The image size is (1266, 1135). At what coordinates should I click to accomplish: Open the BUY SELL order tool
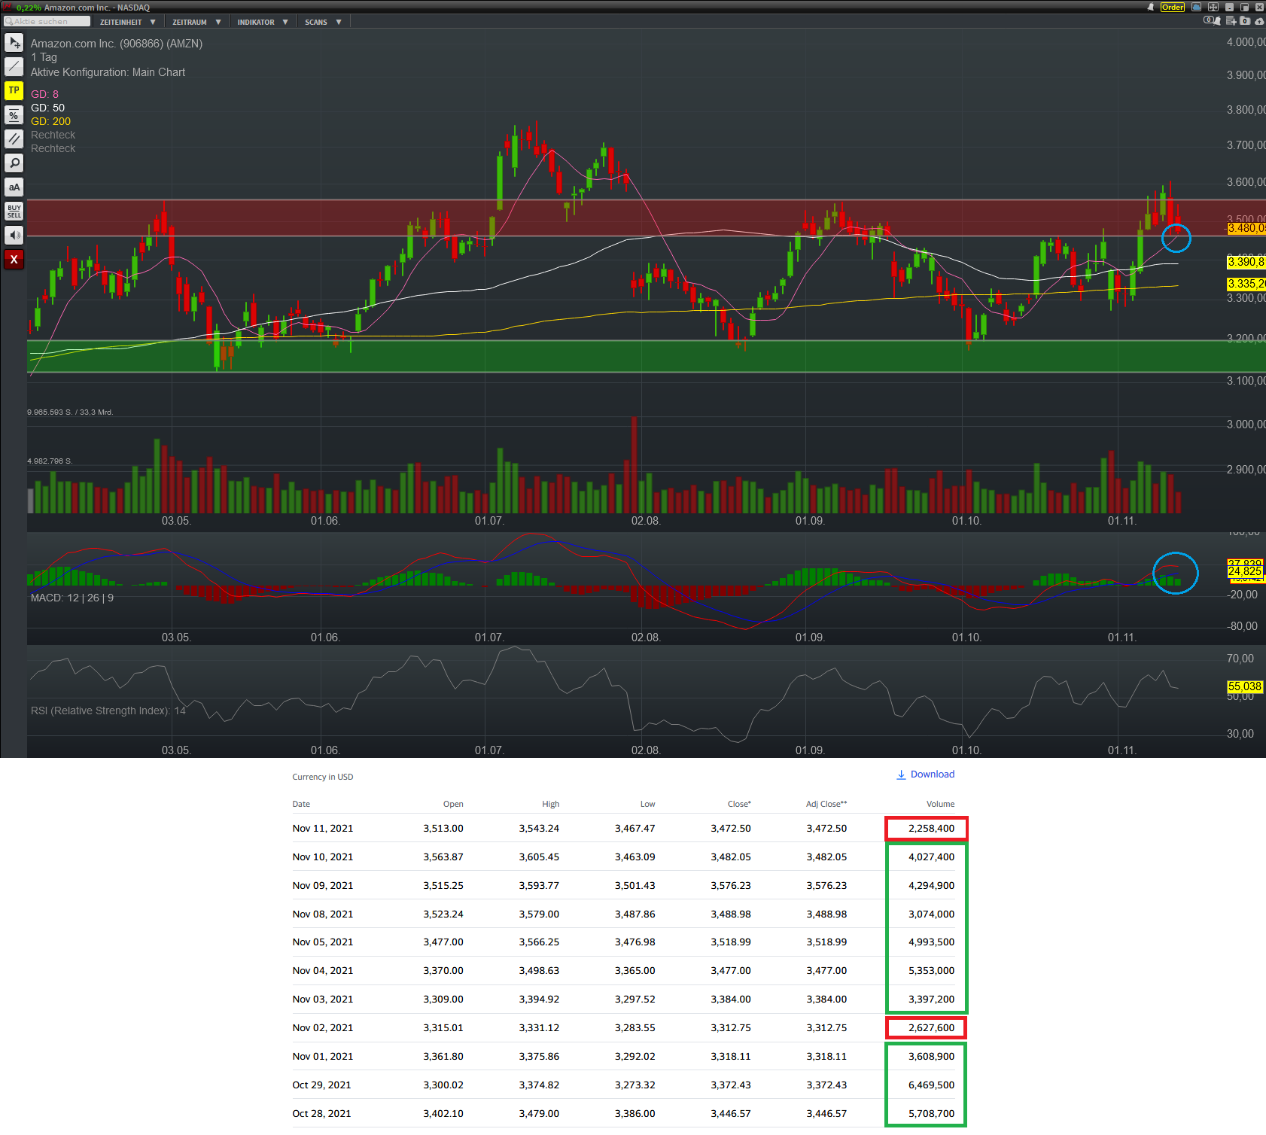click(14, 211)
